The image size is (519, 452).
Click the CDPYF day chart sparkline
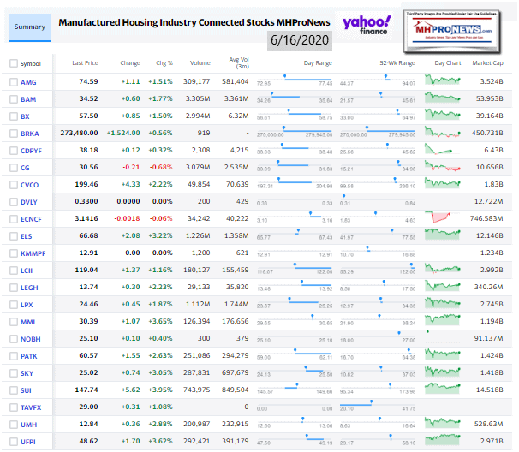445,149
